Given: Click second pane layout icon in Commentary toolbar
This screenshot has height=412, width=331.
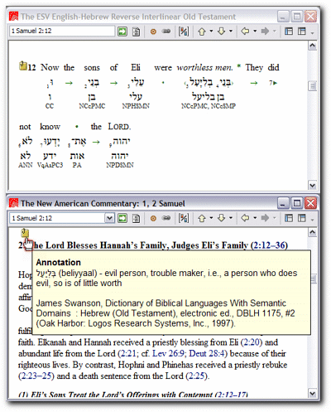Looking at the screenshot, I should click(302, 218).
